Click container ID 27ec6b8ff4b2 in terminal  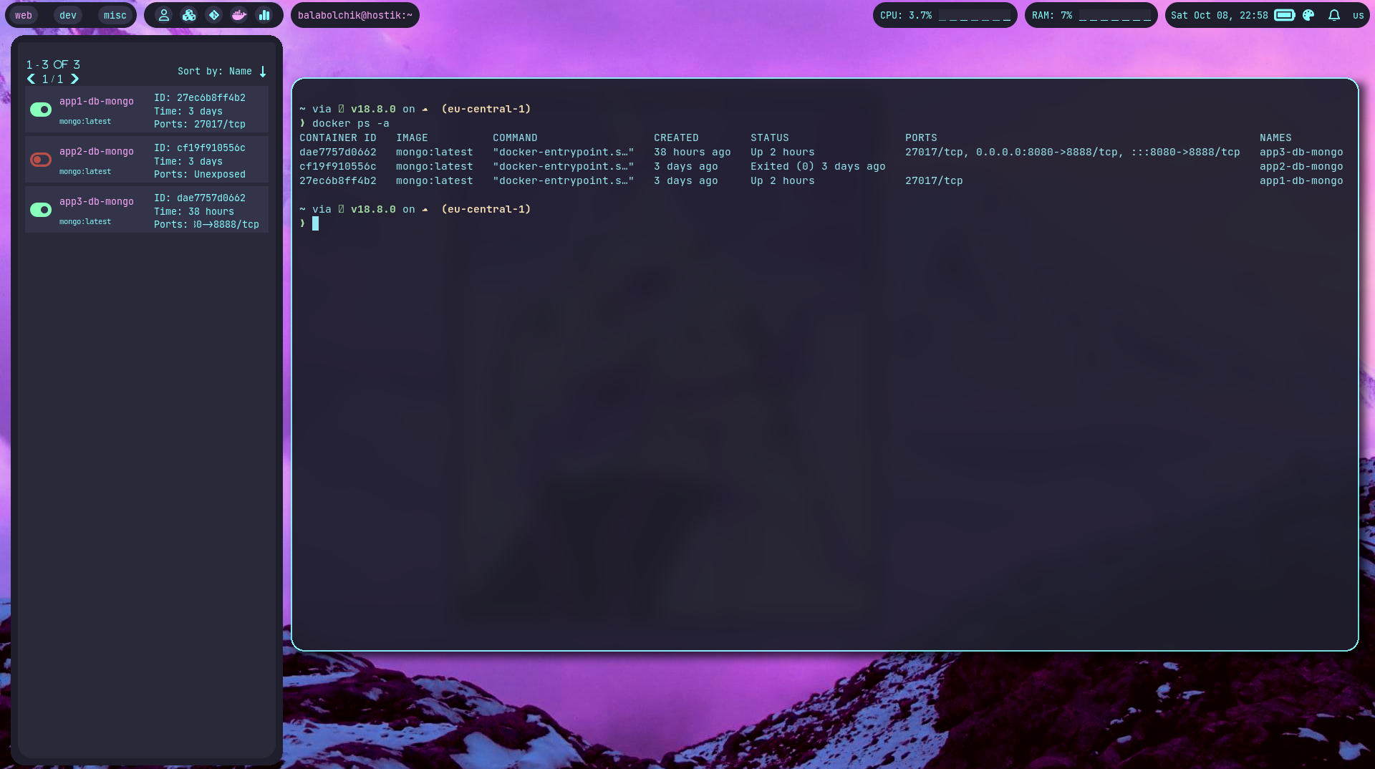(338, 180)
